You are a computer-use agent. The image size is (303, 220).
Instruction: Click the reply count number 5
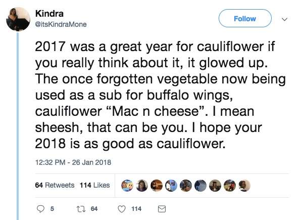53,208
